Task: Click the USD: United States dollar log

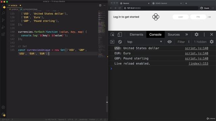Action: [137, 48]
